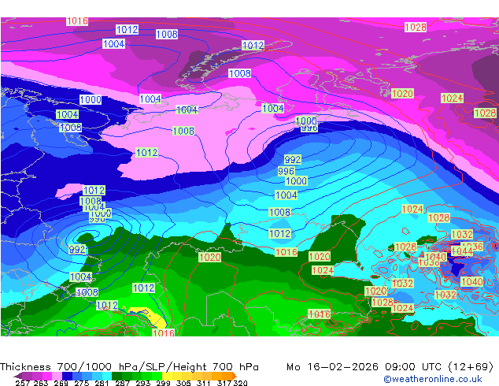Image resolution: width=499 pixels, height=386 pixels.
Task: Click the legend value 320
Action: click(x=241, y=383)
